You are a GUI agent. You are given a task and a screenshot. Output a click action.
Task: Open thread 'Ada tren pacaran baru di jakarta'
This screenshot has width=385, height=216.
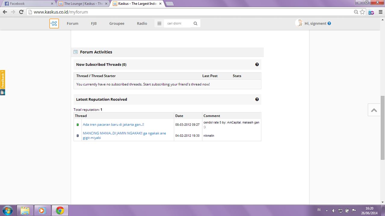click(x=113, y=124)
